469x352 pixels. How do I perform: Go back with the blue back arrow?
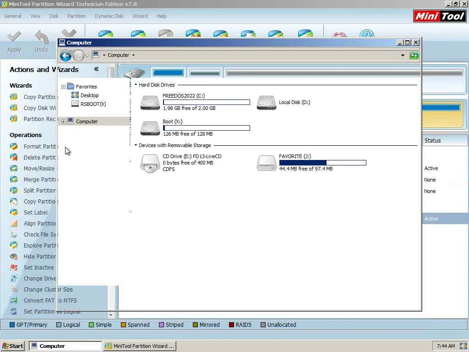65,55
